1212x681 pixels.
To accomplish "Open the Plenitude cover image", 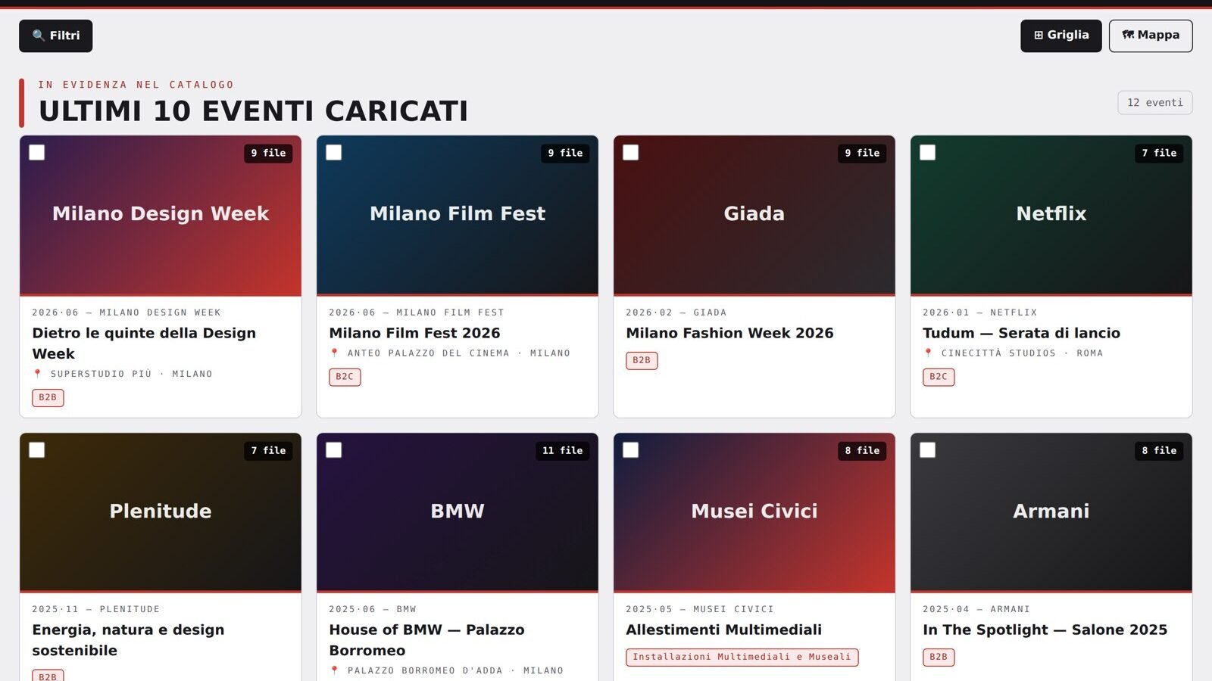I will coord(161,512).
